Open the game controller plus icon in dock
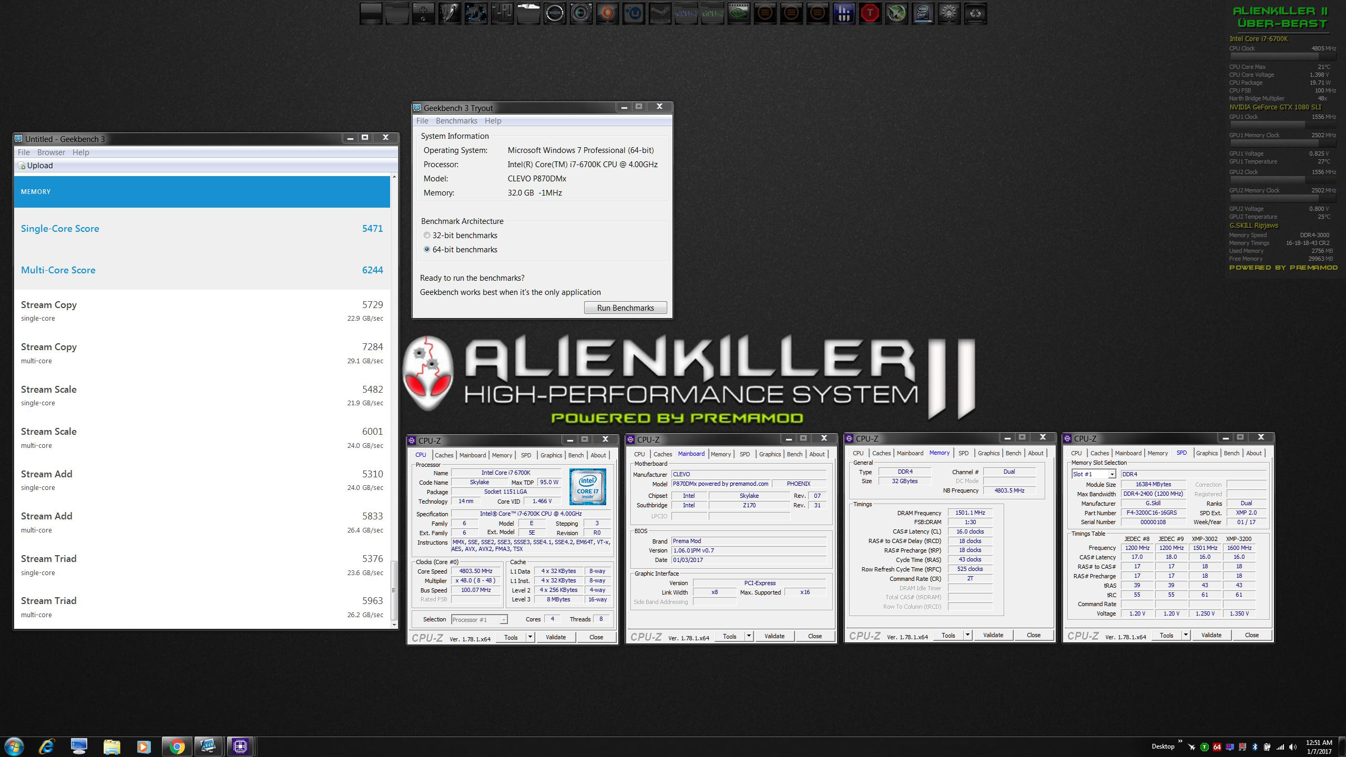The image size is (1346, 757). (423, 13)
